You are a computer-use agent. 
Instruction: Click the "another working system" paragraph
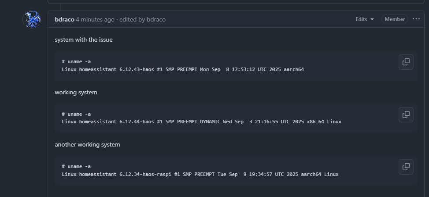click(x=87, y=144)
